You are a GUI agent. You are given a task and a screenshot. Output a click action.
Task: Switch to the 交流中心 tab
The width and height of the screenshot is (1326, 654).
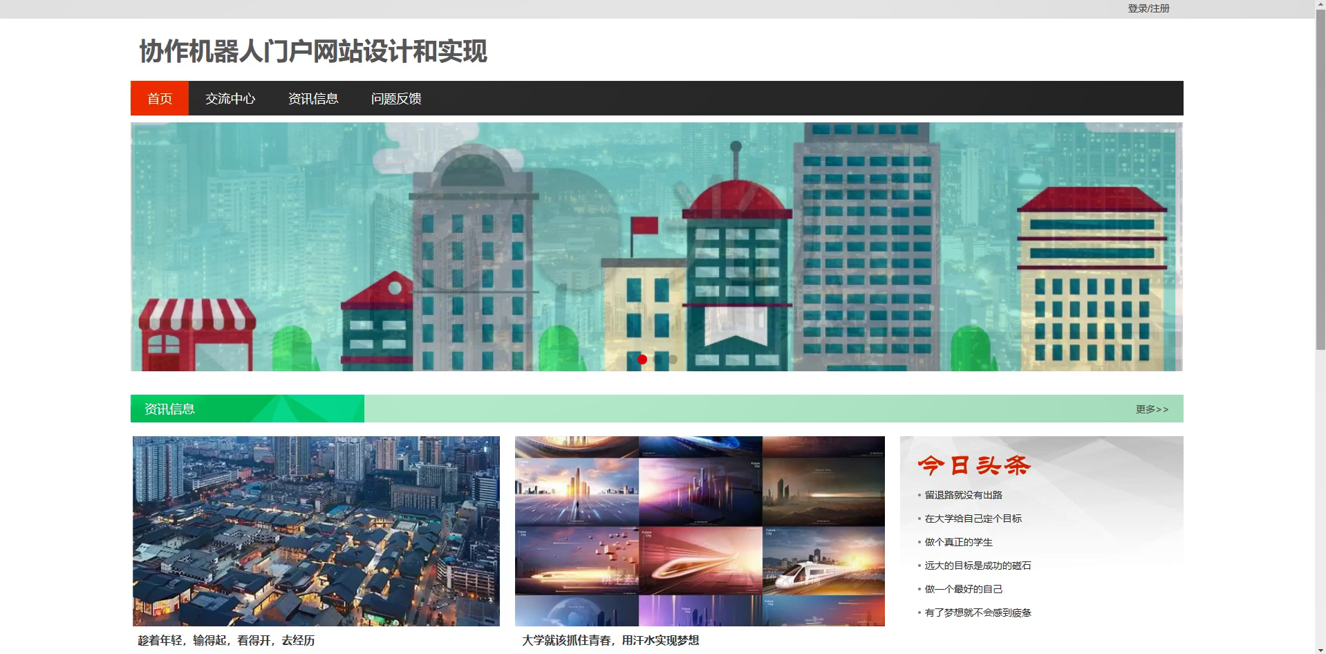click(x=230, y=98)
